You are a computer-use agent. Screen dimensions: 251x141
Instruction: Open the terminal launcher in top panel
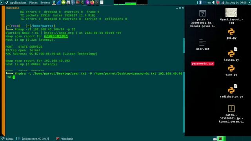click(x=97, y=2)
